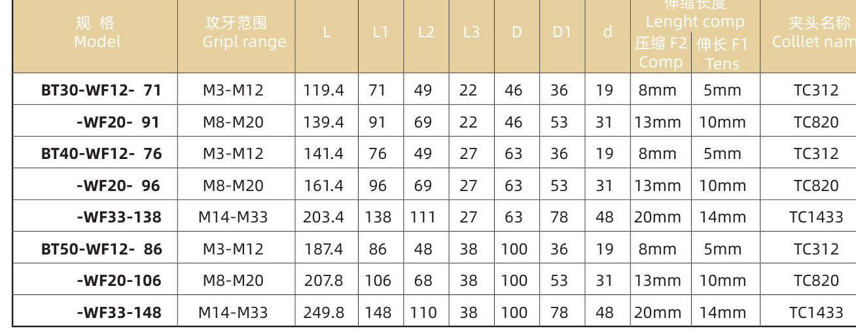Click the Model column header
Screen dimensions: 856x333
pos(97,32)
